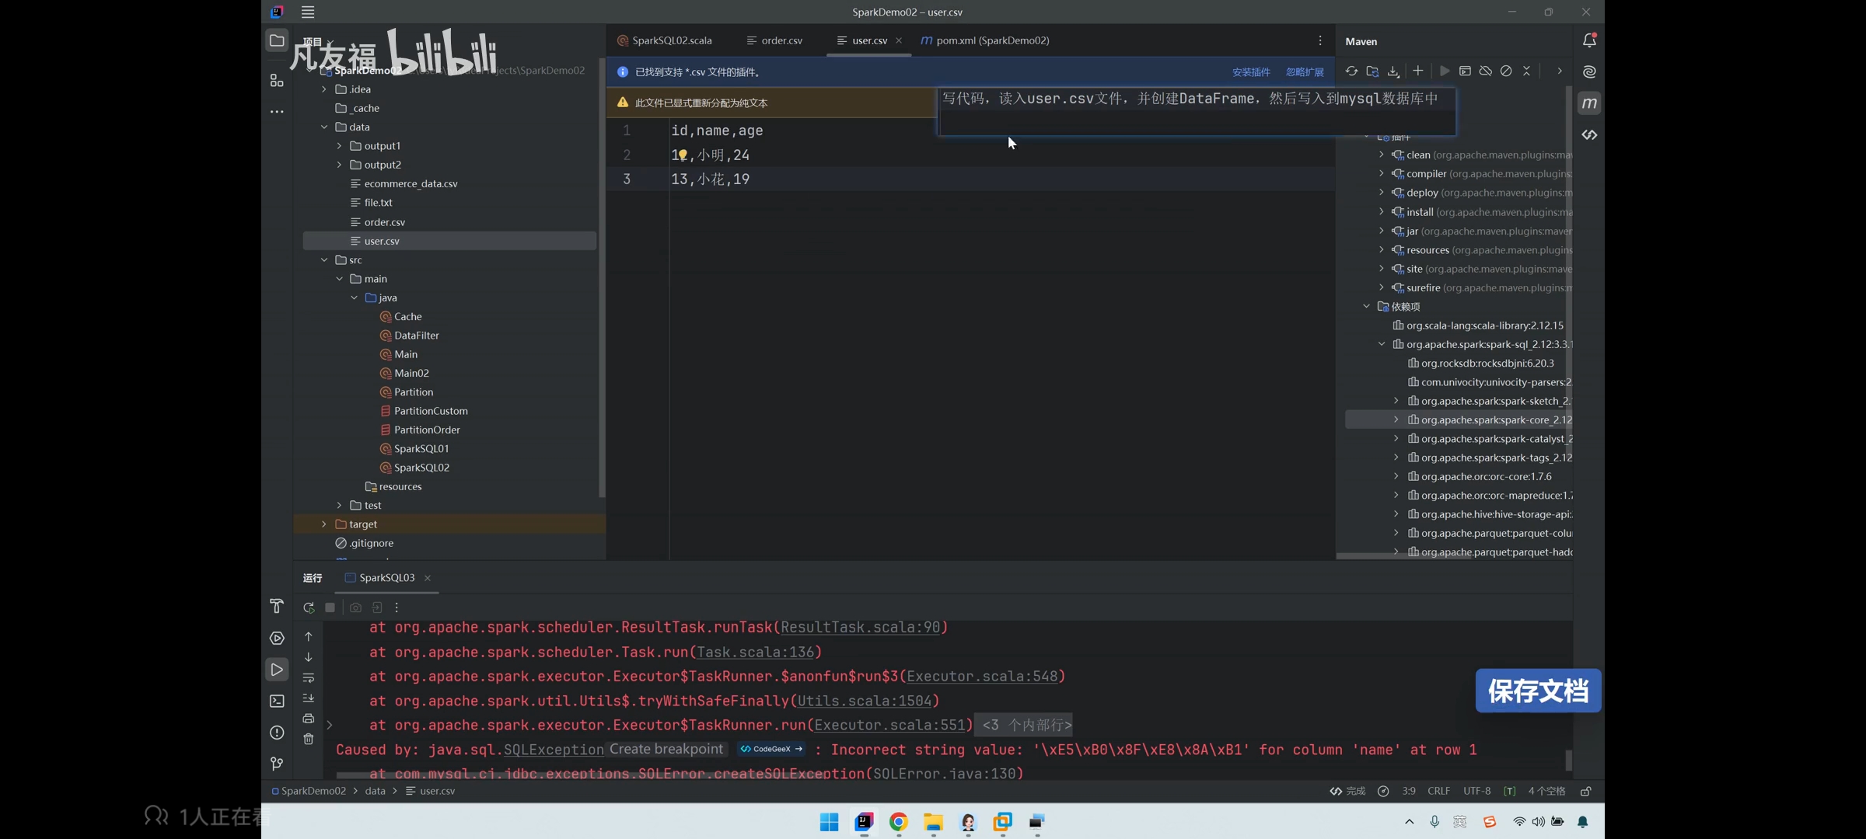Toggle soft-wrap in the run console
The width and height of the screenshot is (1866, 839).
pyautogui.click(x=309, y=678)
